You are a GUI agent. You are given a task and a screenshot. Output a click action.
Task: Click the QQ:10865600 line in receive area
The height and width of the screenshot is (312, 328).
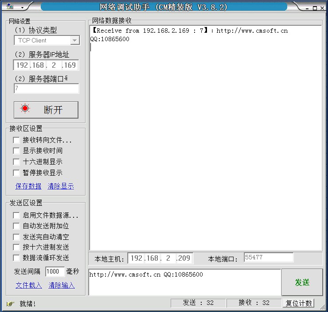pos(110,39)
